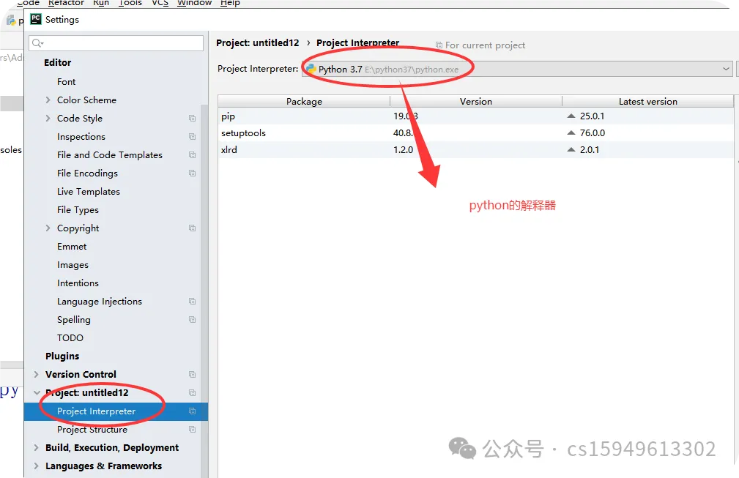Open Live Templates settings

pos(89,192)
